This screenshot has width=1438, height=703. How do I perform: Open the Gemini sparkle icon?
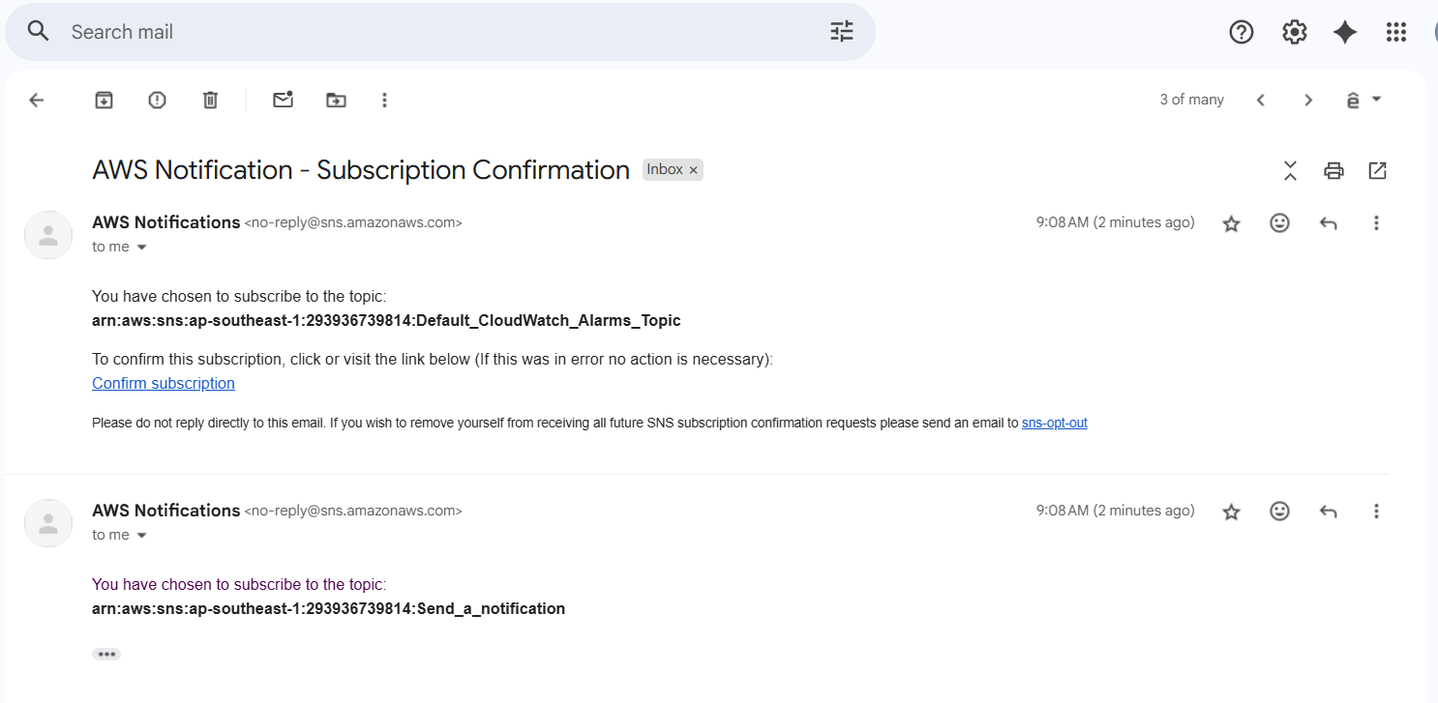1345,32
